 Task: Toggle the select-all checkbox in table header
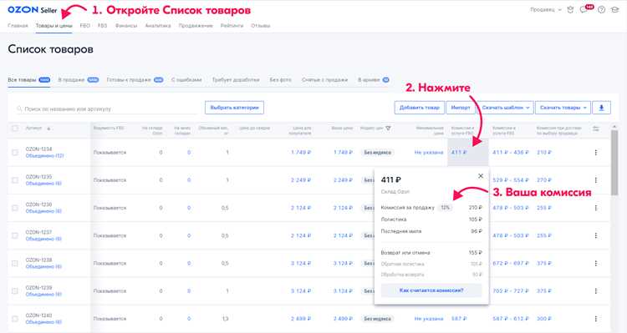[15, 129]
